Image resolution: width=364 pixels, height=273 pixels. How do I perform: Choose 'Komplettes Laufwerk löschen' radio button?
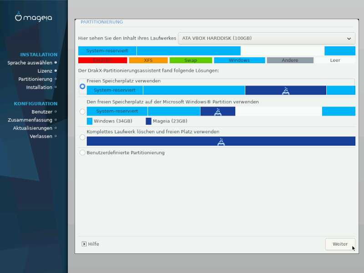coord(82,137)
